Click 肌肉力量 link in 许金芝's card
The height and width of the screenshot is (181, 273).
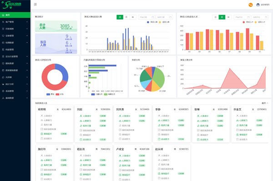click(x=243, y=126)
